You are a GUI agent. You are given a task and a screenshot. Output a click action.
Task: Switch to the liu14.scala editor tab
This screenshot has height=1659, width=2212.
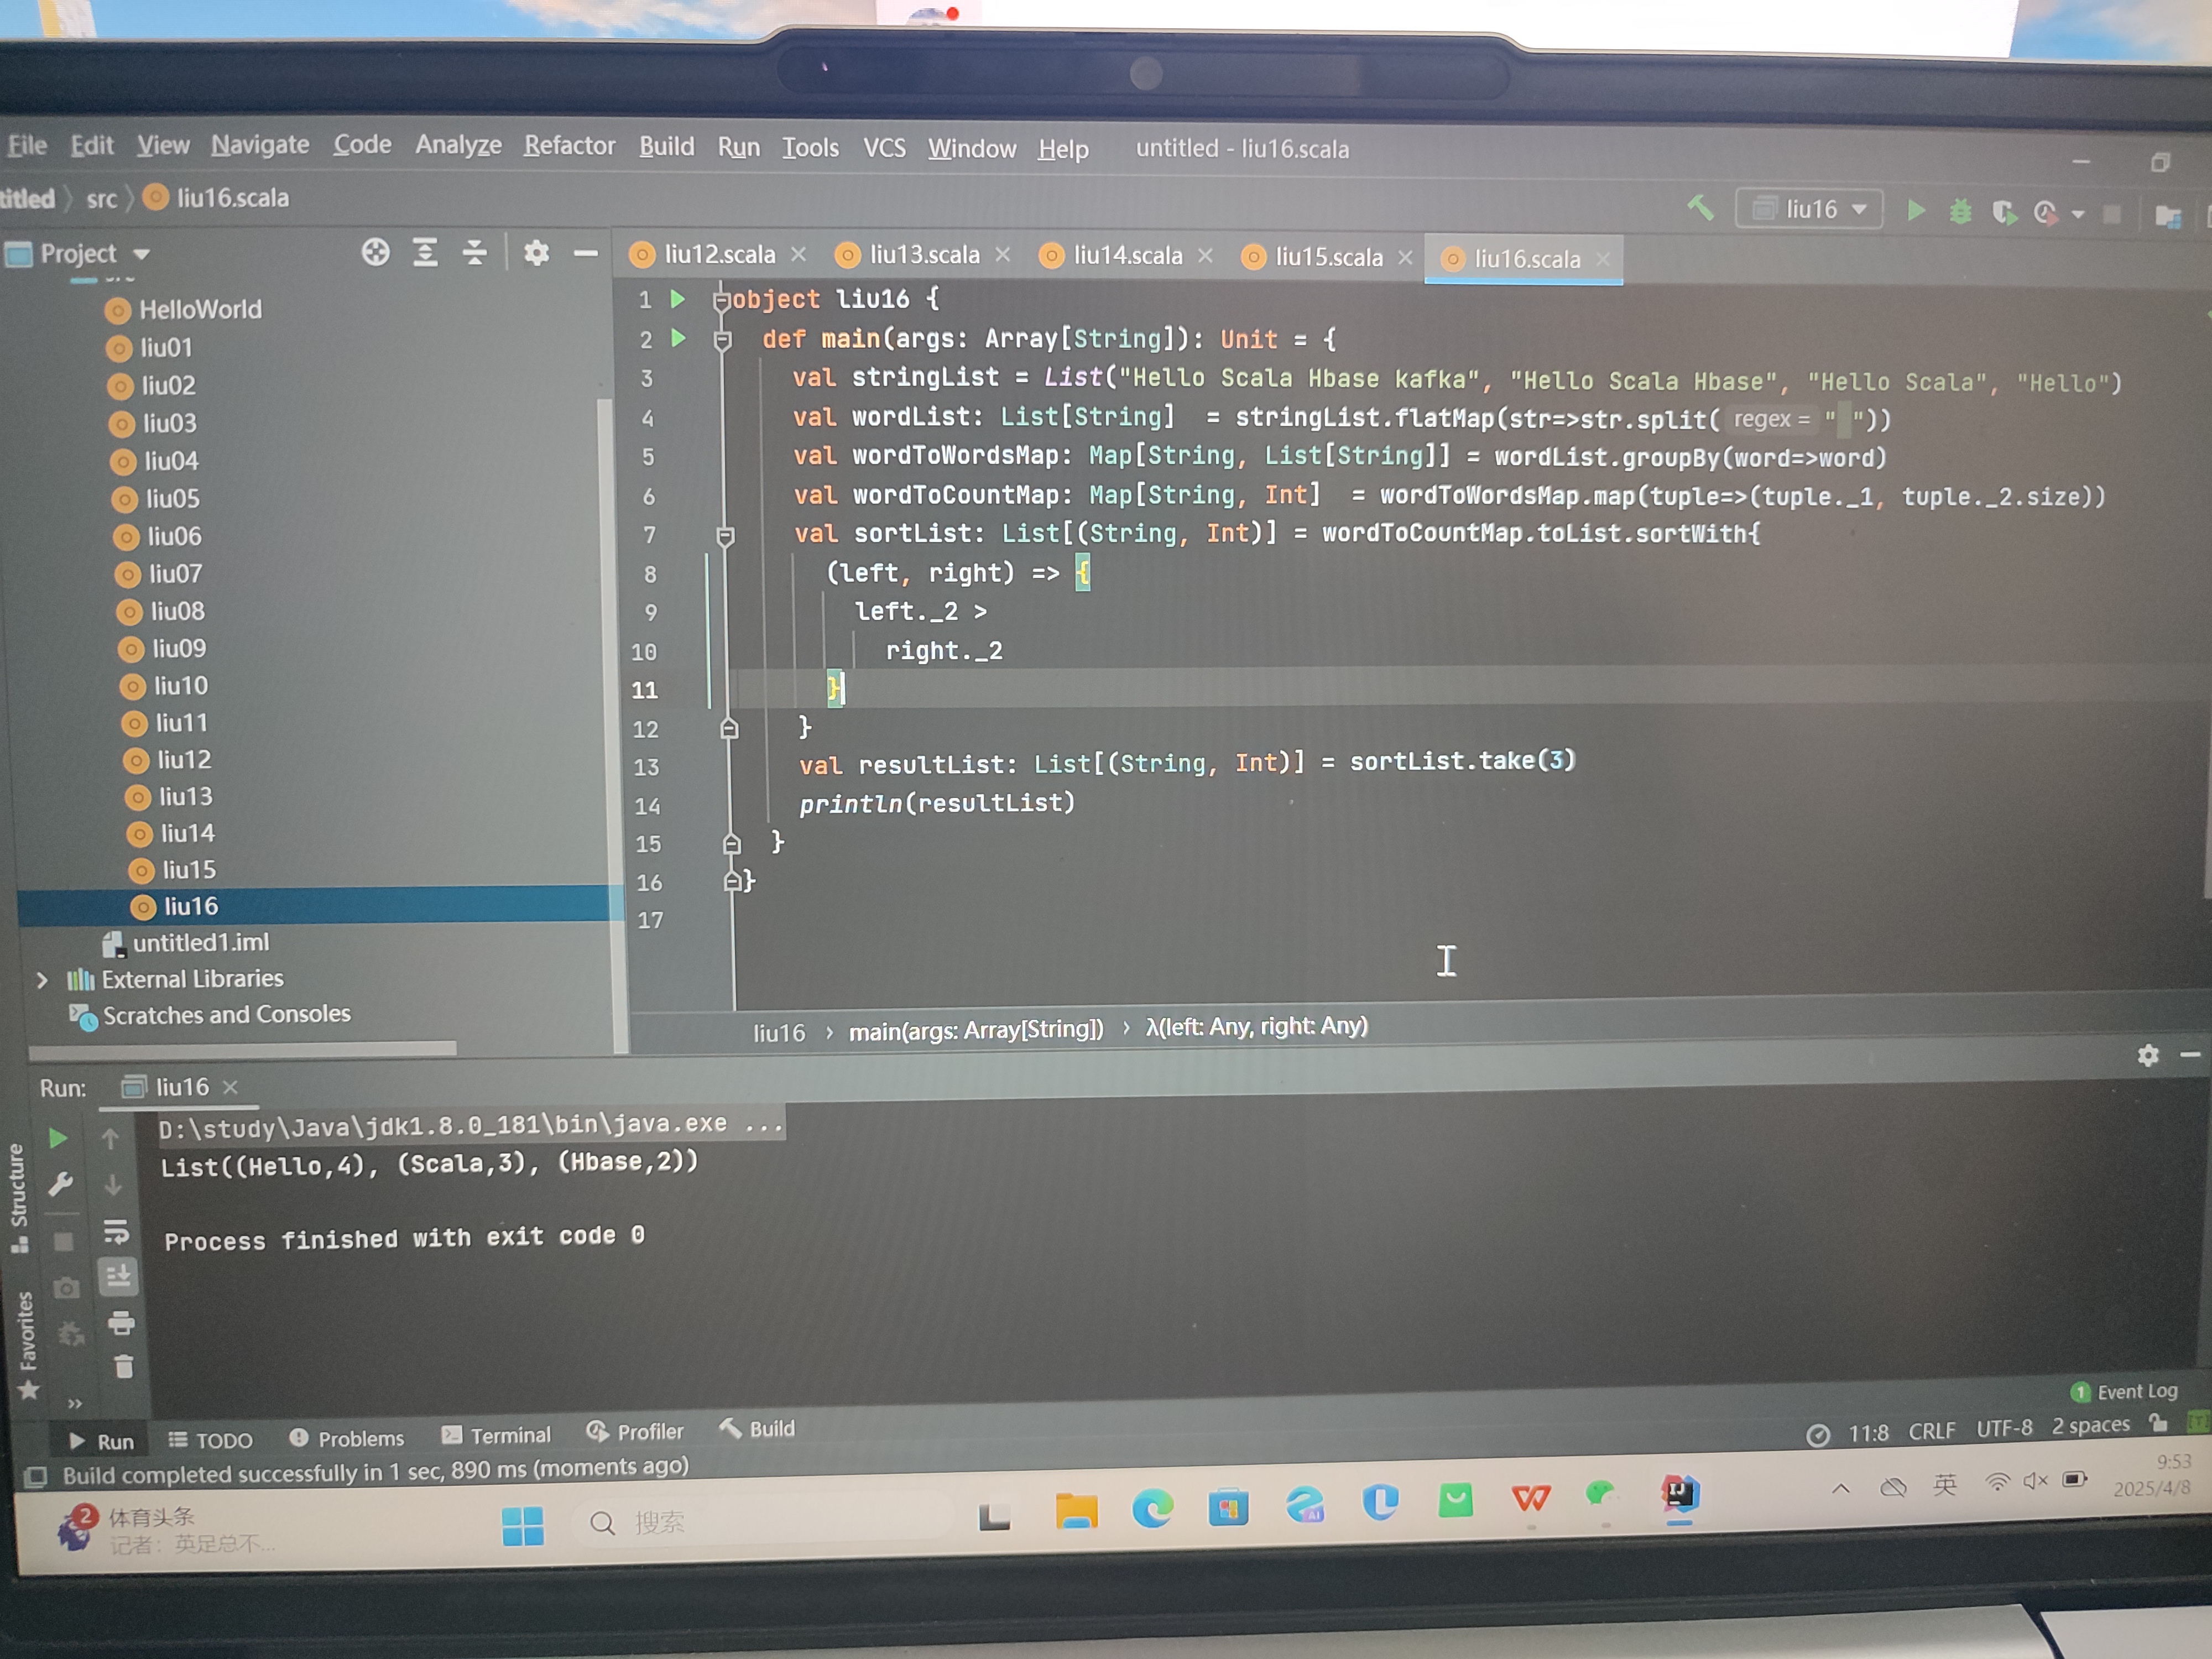click(x=1126, y=256)
